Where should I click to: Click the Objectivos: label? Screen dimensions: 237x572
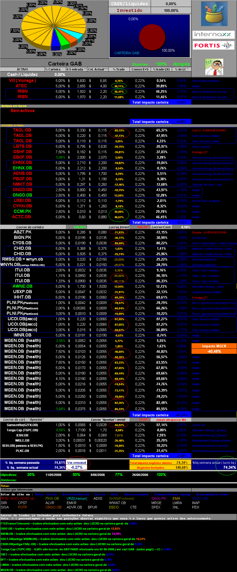[x=9, y=475]
